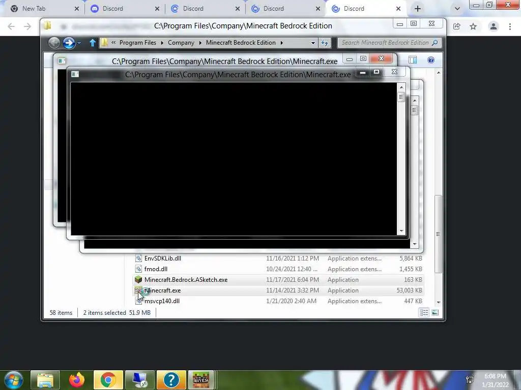Viewport: 521px width, 390px height.
Task: Click the Chrome back arrow
Action: [x=11, y=26]
